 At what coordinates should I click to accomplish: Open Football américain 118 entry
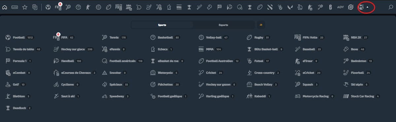(122, 61)
